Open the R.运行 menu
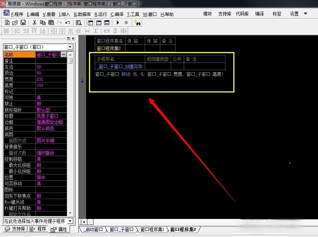Screen dimensions: 318x237 tap(101, 14)
